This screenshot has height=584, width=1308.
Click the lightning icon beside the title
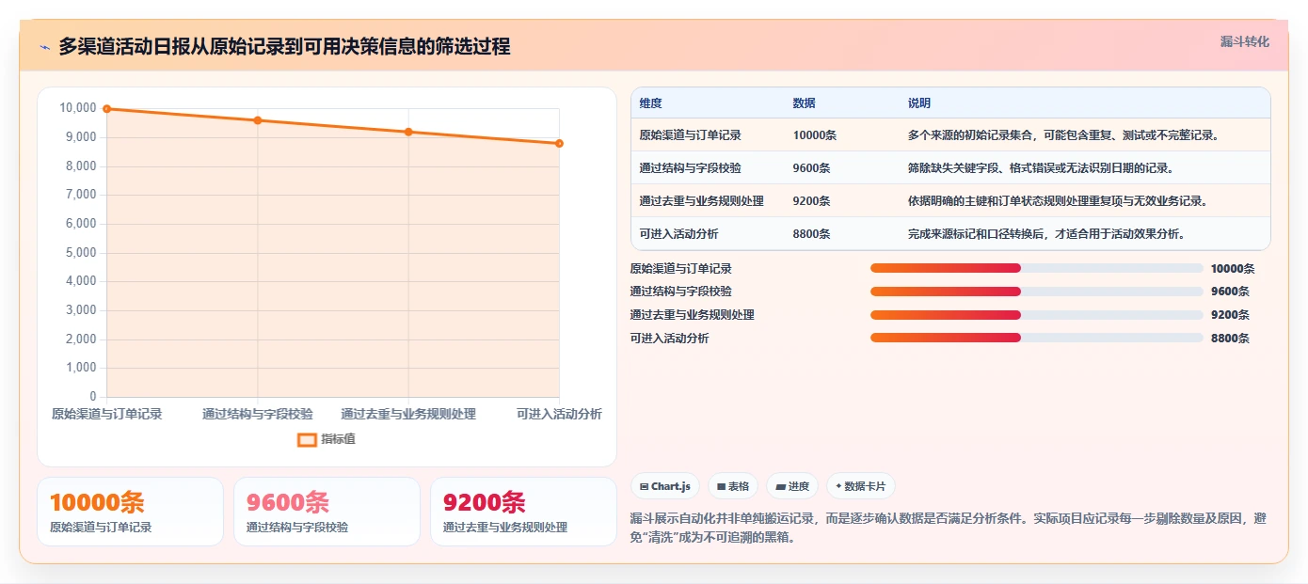point(44,47)
